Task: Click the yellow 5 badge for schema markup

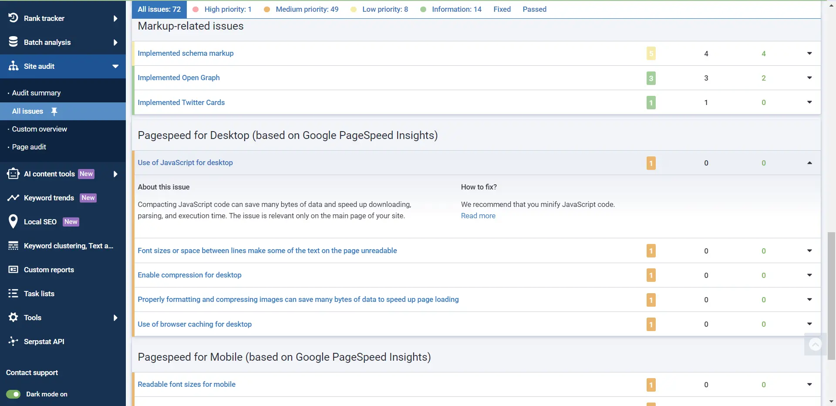Action: [651, 54]
